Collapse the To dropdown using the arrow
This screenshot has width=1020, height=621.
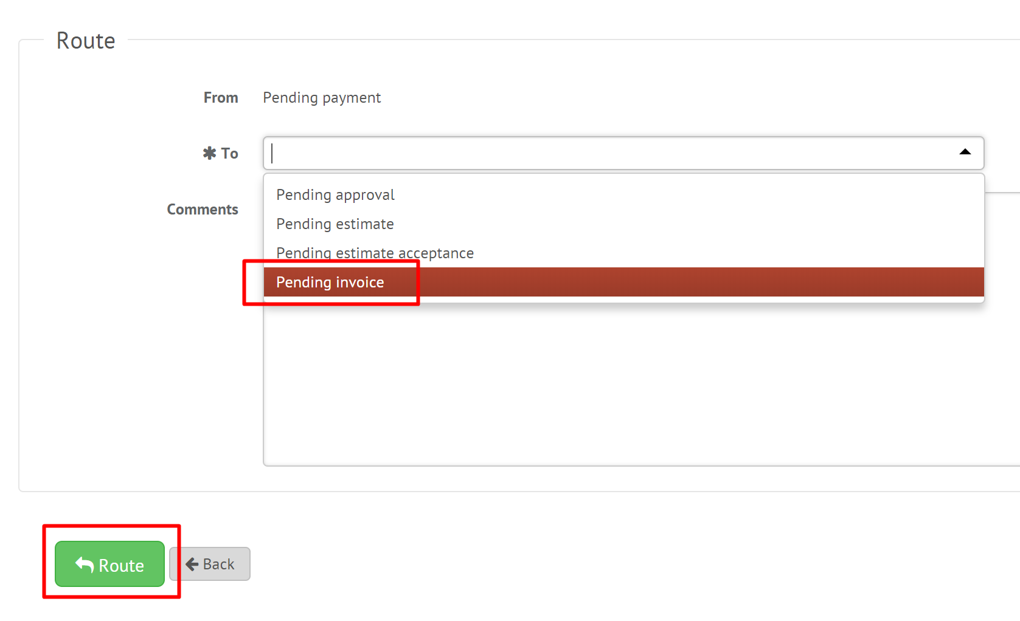(965, 152)
